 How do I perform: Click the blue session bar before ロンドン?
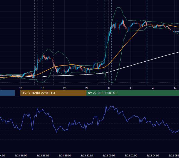pos(7,93)
